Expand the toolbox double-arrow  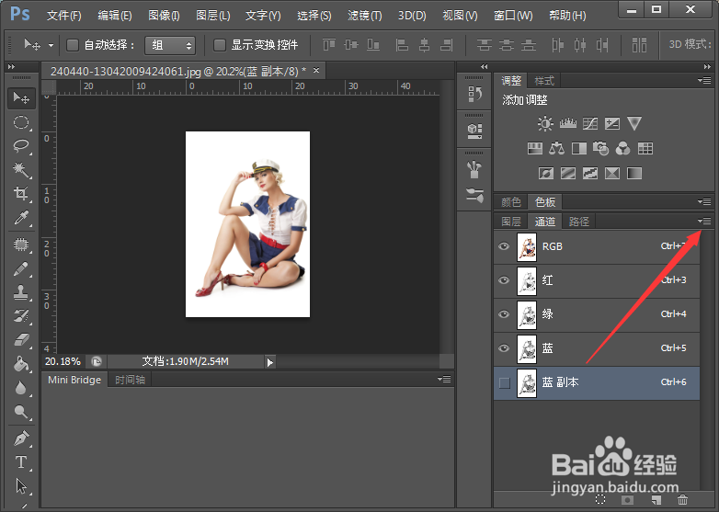[x=11, y=66]
